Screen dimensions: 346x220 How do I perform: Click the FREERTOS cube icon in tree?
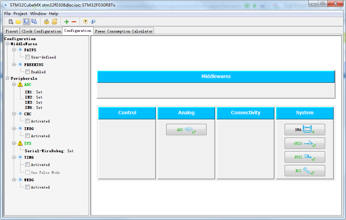tap(20, 65)
